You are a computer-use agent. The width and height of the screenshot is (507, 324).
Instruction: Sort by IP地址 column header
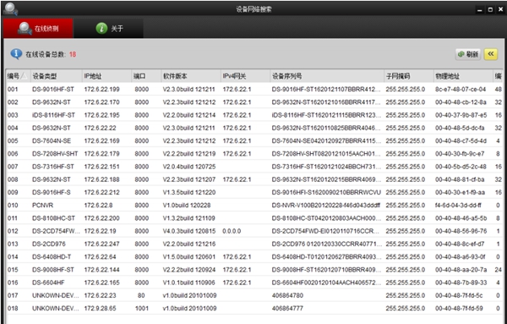pos(106,76)
